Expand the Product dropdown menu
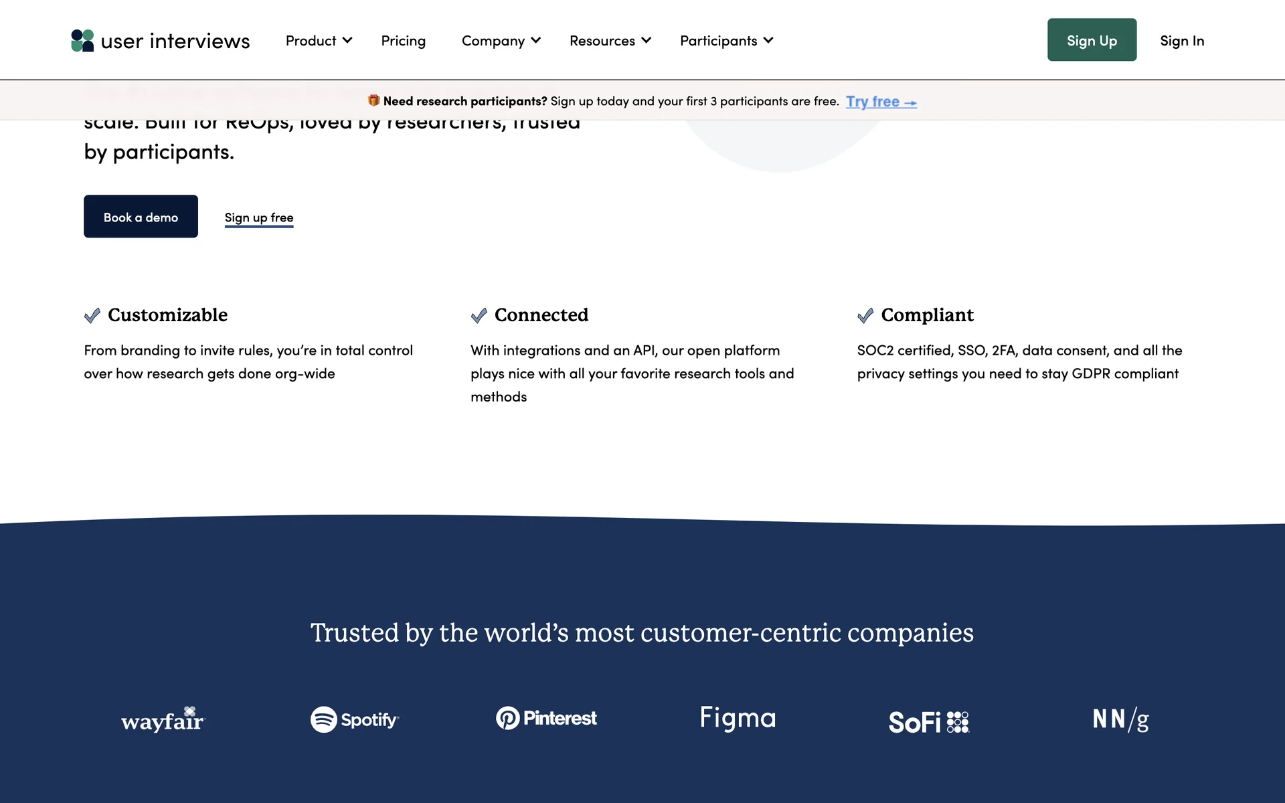Viewport: 1285px width, 803px height. [x=319, y=41]
